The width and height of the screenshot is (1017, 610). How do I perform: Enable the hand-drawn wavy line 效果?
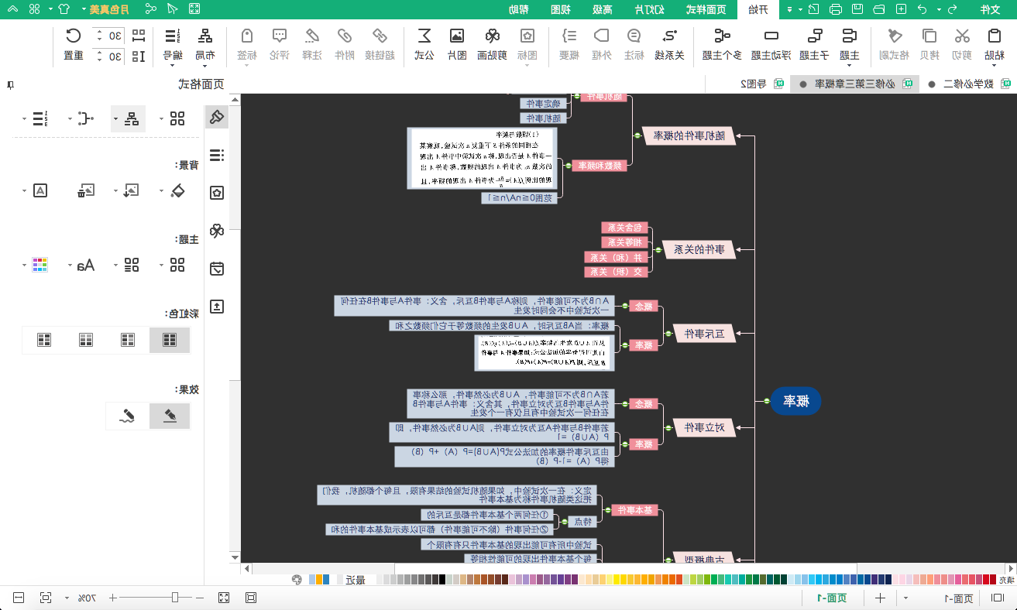[x=127, y=416]
